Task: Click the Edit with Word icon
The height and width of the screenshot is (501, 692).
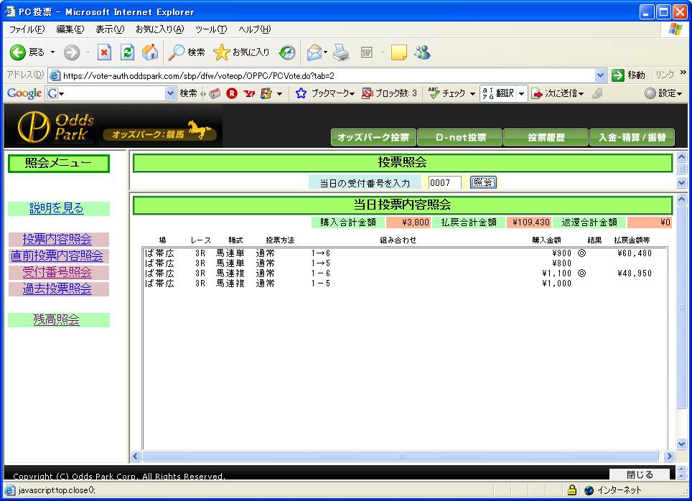Action: click(x=367, y=52)
